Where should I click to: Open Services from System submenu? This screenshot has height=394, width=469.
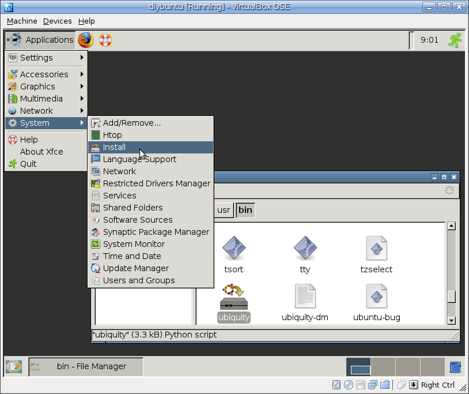[151, 196]
